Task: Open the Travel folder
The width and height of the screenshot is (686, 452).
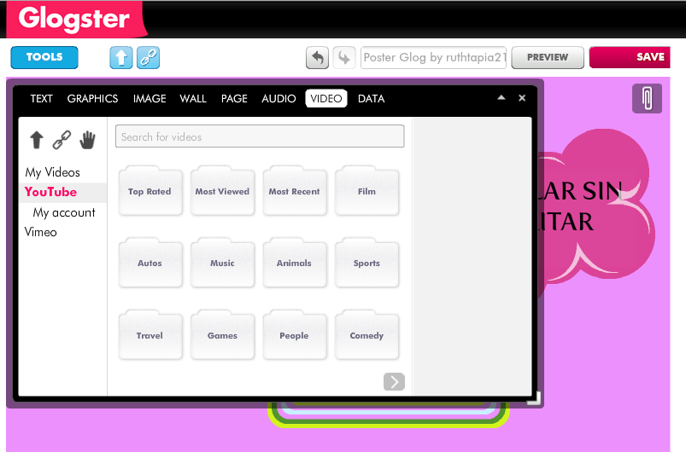Action: point(150,335)
